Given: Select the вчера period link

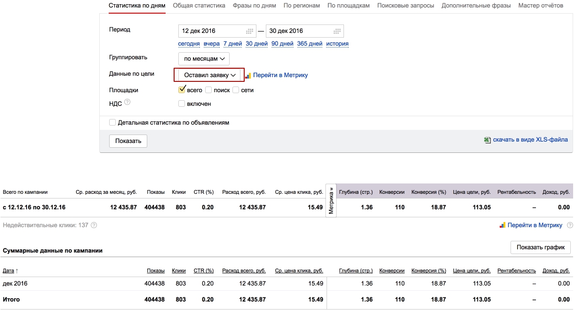Looking at the screenshot, I should pyautogui.click(x=212, y=44).
